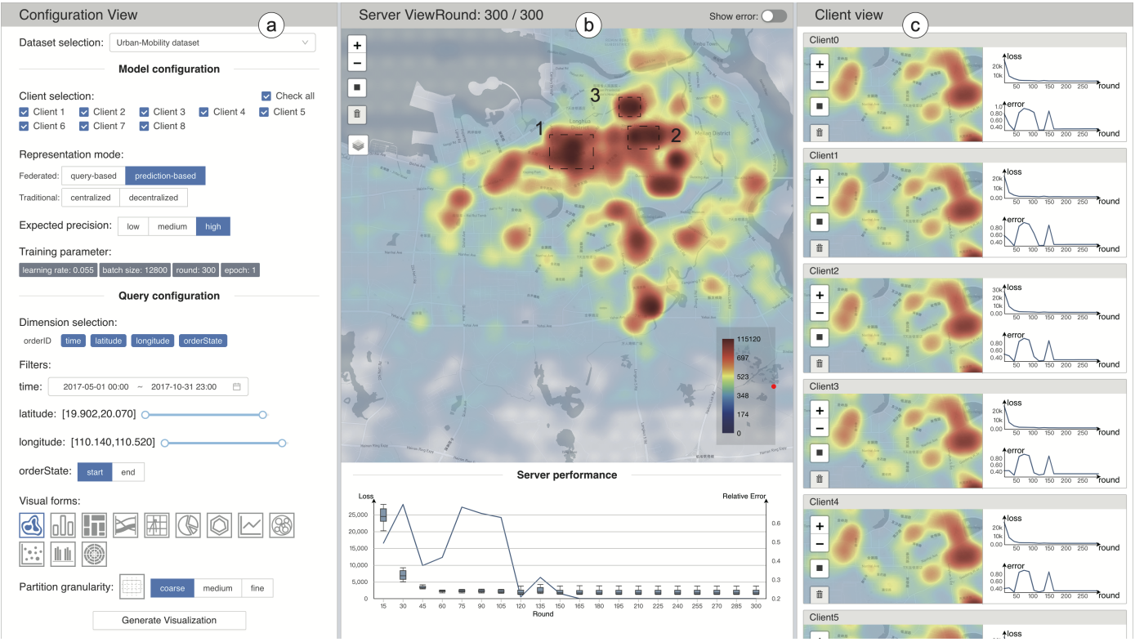Select the pie chart visual form
Image resolution: width=1135 pixels, height=642 pixels.
click(188, 525)
